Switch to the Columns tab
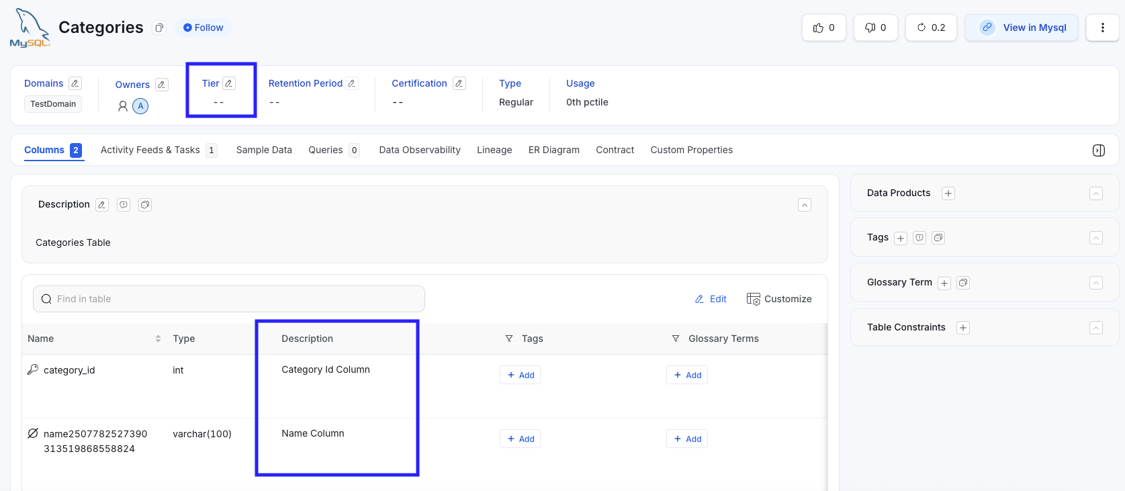The height and width of the screenshot is (491, 1125). point(53,150)
